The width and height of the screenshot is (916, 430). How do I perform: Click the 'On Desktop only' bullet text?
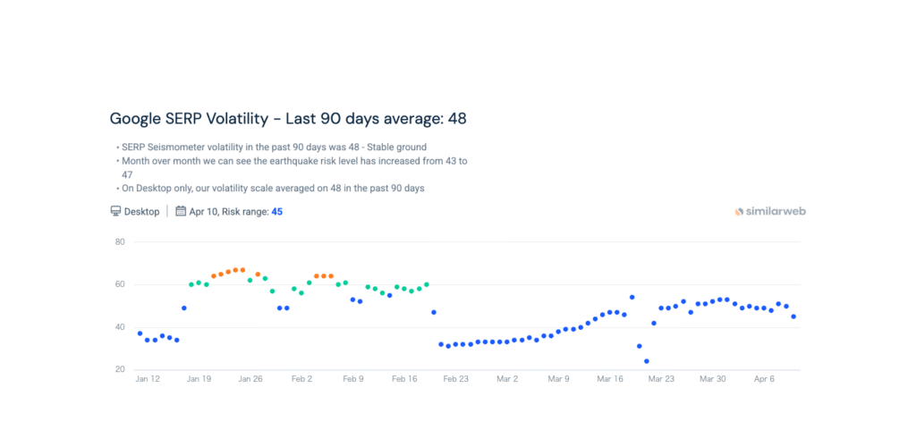tap(270, 189)
